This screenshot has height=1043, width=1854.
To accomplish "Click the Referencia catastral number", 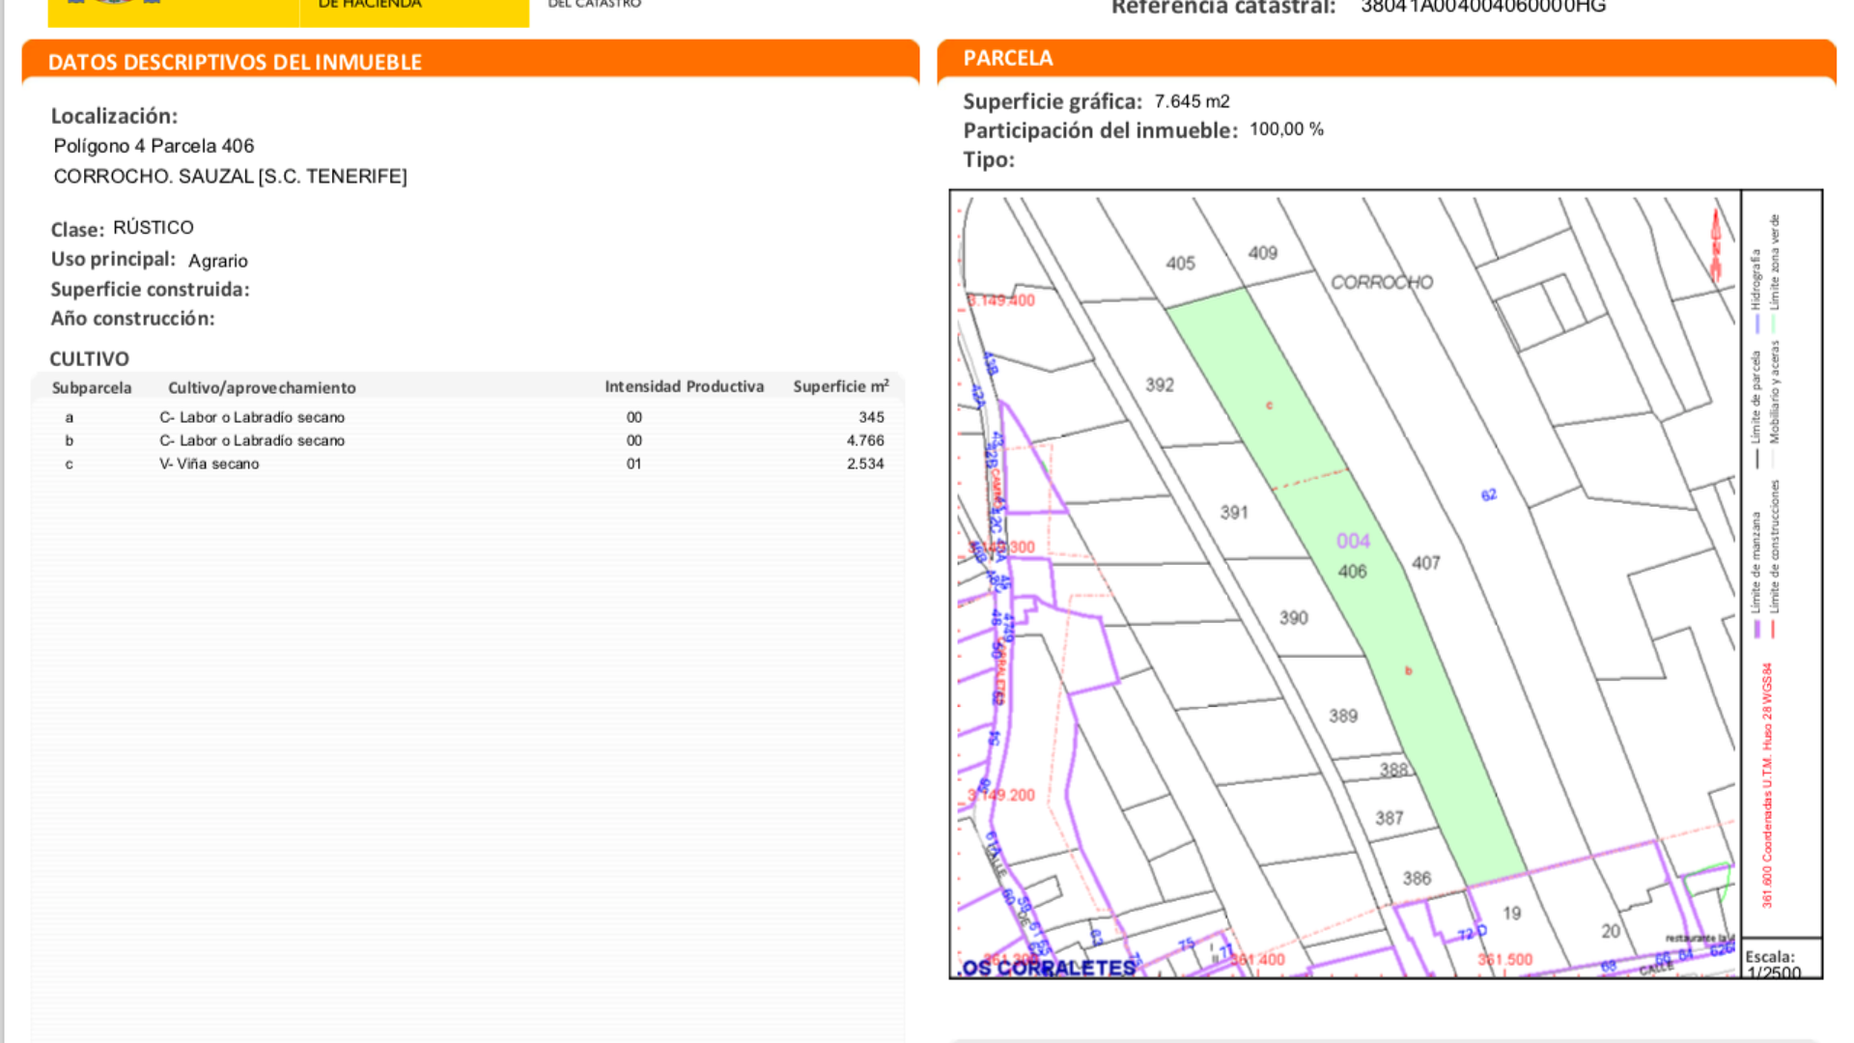I will (1482, 8).
